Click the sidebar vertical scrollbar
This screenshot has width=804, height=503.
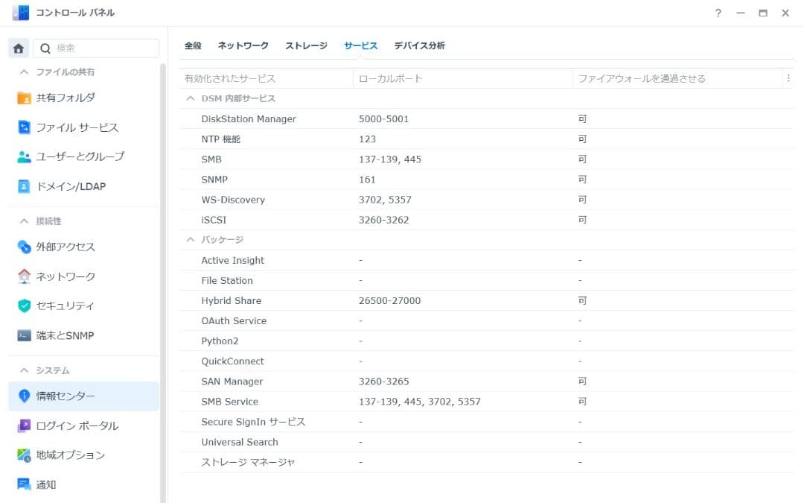(x=163, y=282)
